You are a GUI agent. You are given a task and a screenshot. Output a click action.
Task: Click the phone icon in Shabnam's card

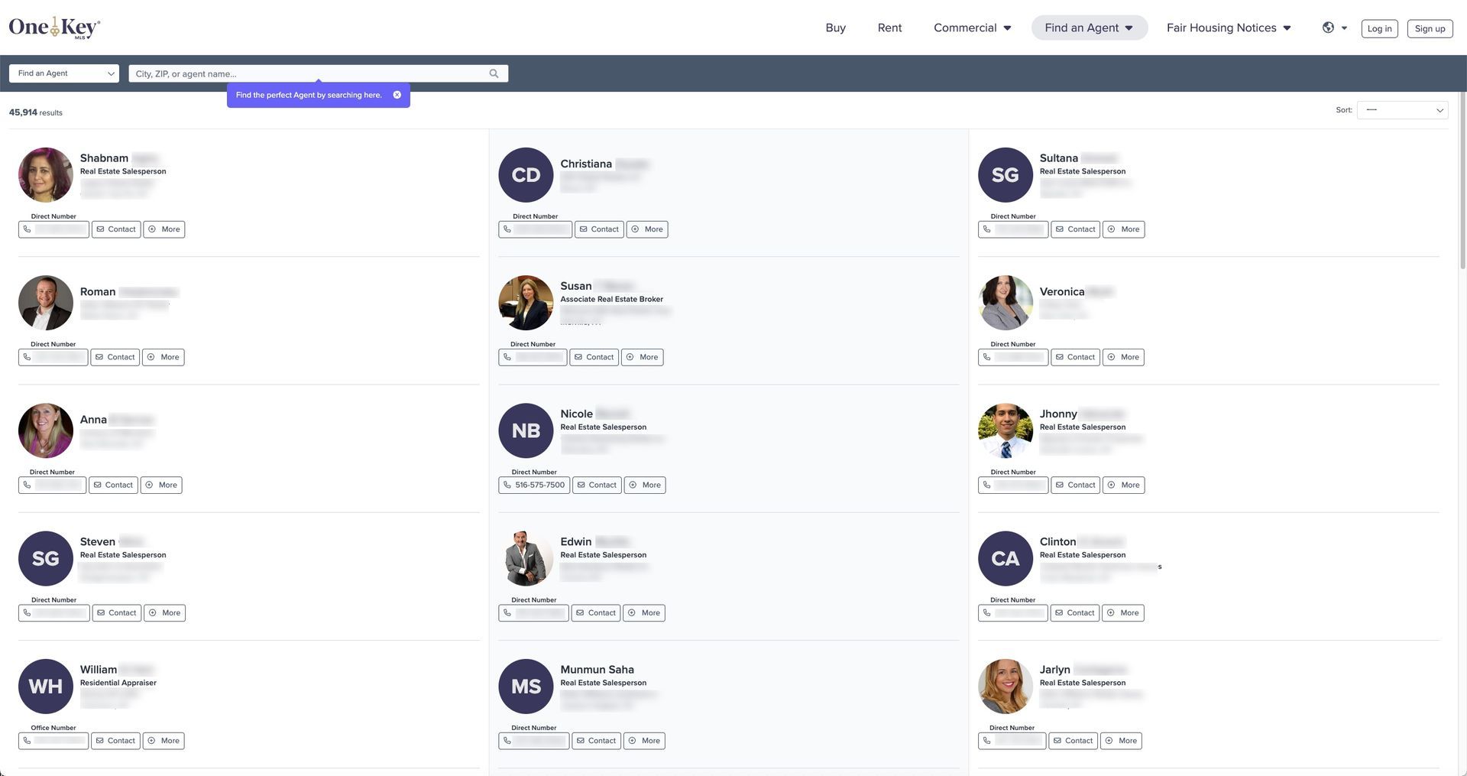pyautogui.click(x=28, y=229)
